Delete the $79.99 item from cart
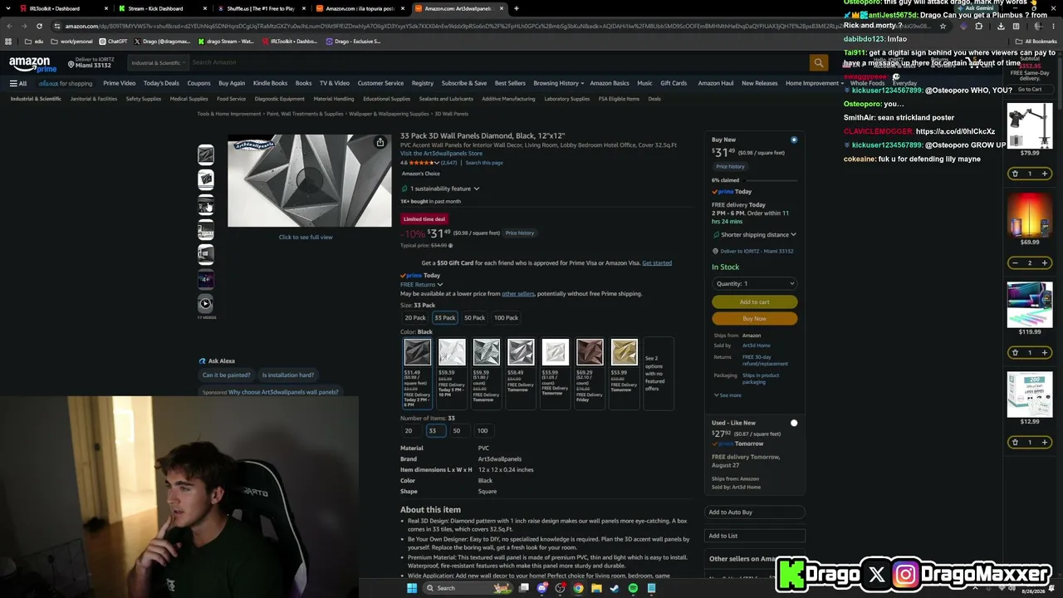 tap(1015, 174)
